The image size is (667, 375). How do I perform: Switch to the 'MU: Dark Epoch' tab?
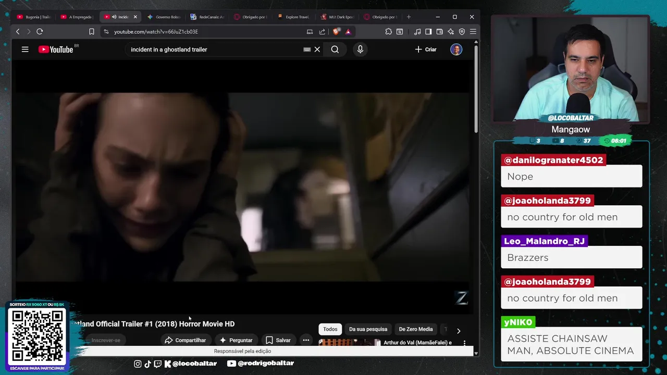(x=338, y=17)
